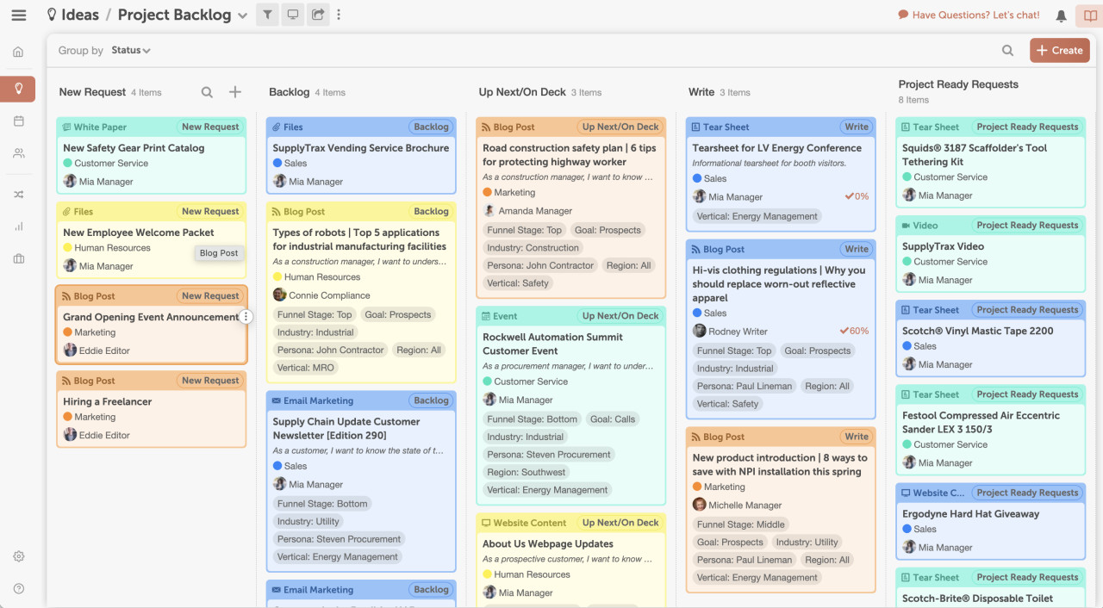Open the Group by Status dropdown
This screenshot has height=608, width=1103.
coord(131,51)
